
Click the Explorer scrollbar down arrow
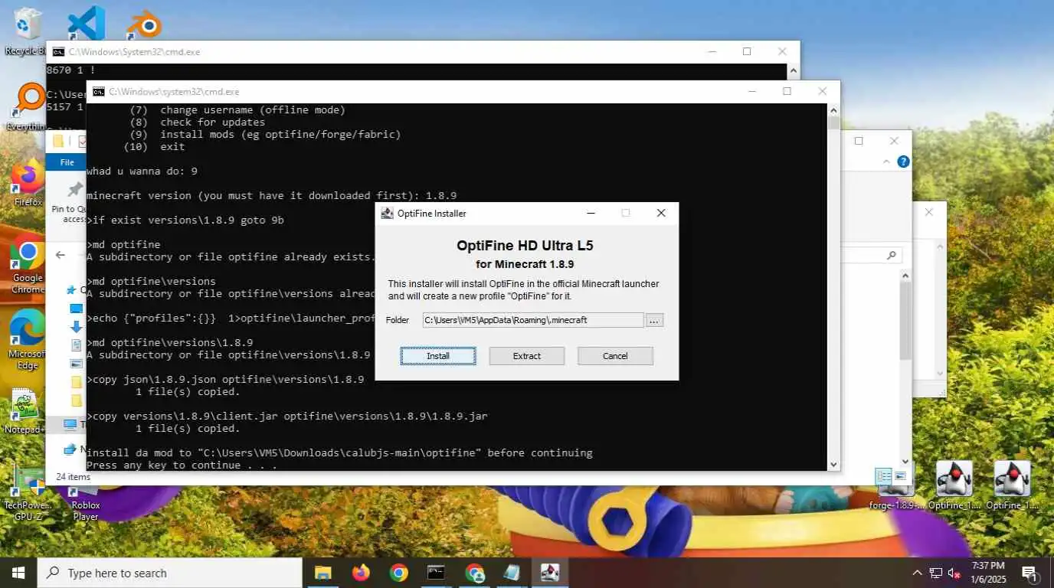905,462
